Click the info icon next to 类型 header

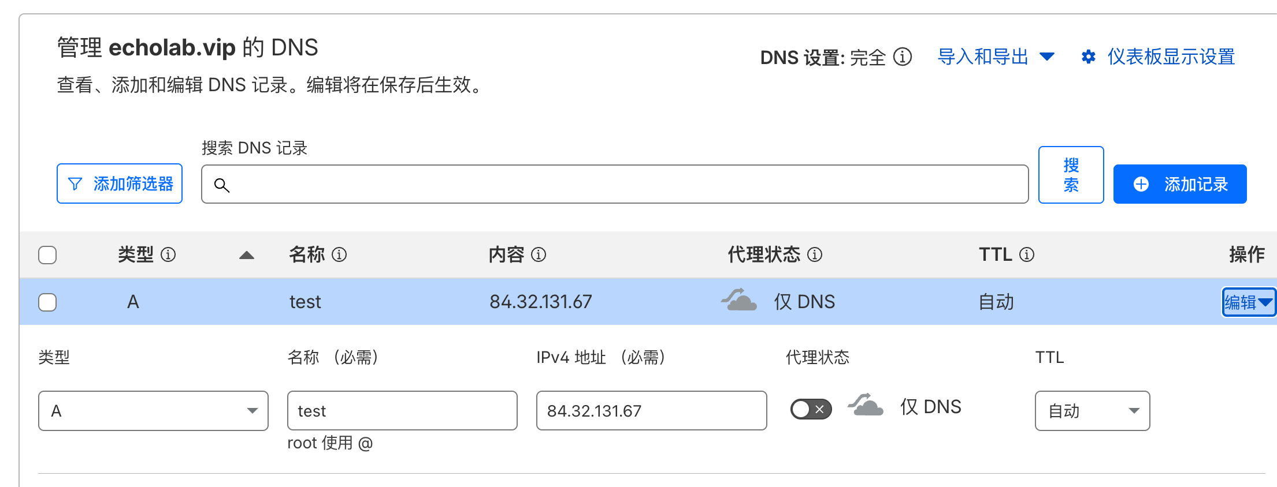pos(168,254)
